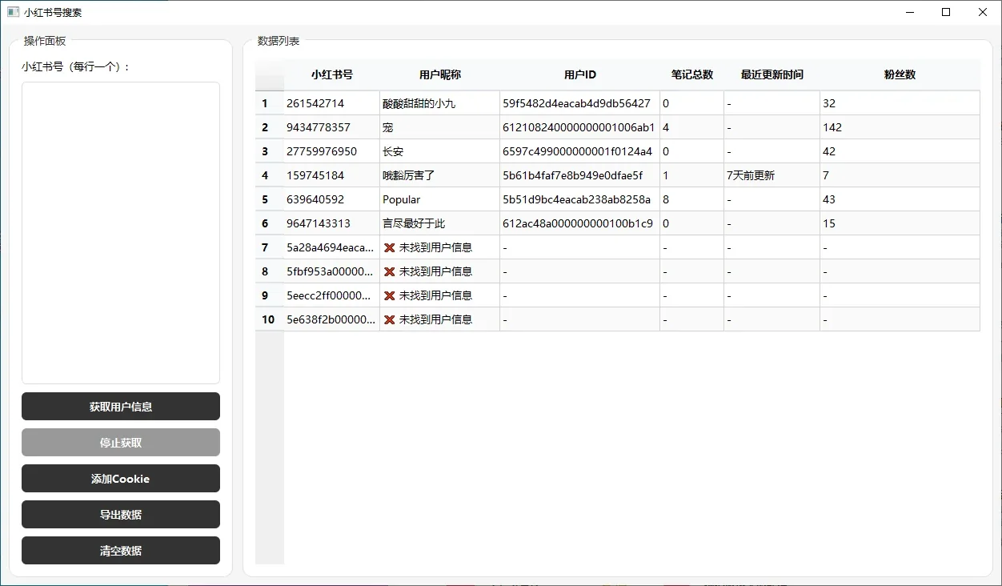Select row header 4 in the table

270,175
